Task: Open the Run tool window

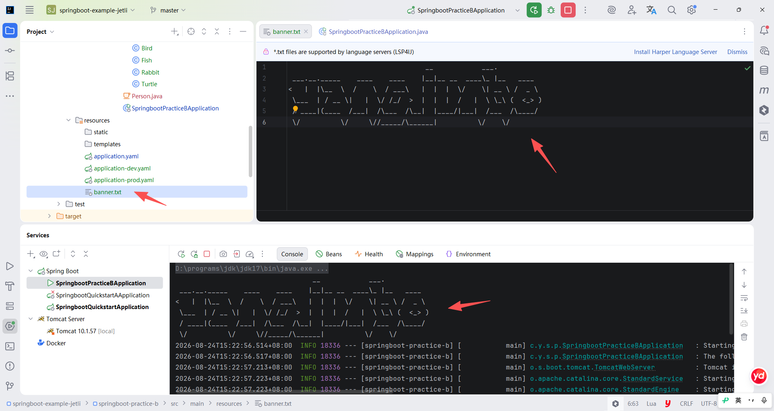Action: pos(10,266)
